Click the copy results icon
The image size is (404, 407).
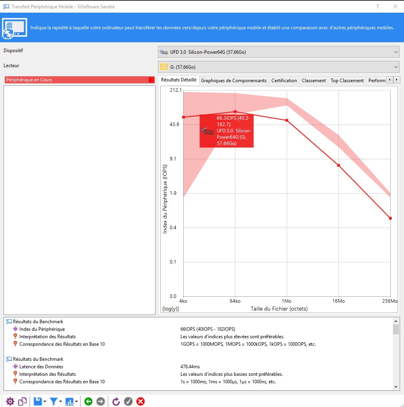23,401
